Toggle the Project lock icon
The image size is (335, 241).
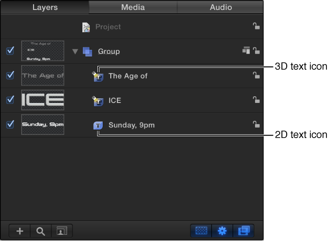click(256, 26)
